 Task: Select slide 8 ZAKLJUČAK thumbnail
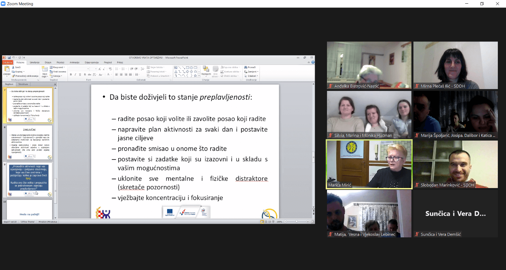tap(30, 142)
